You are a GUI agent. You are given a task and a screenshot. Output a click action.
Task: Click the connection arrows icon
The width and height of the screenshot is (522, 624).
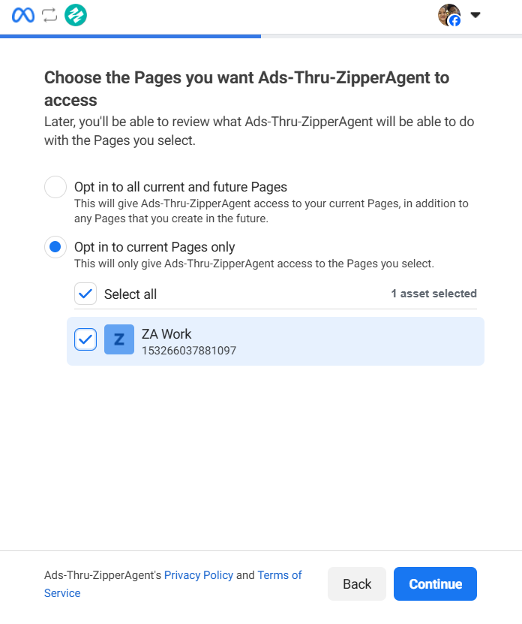coord(49,15)
